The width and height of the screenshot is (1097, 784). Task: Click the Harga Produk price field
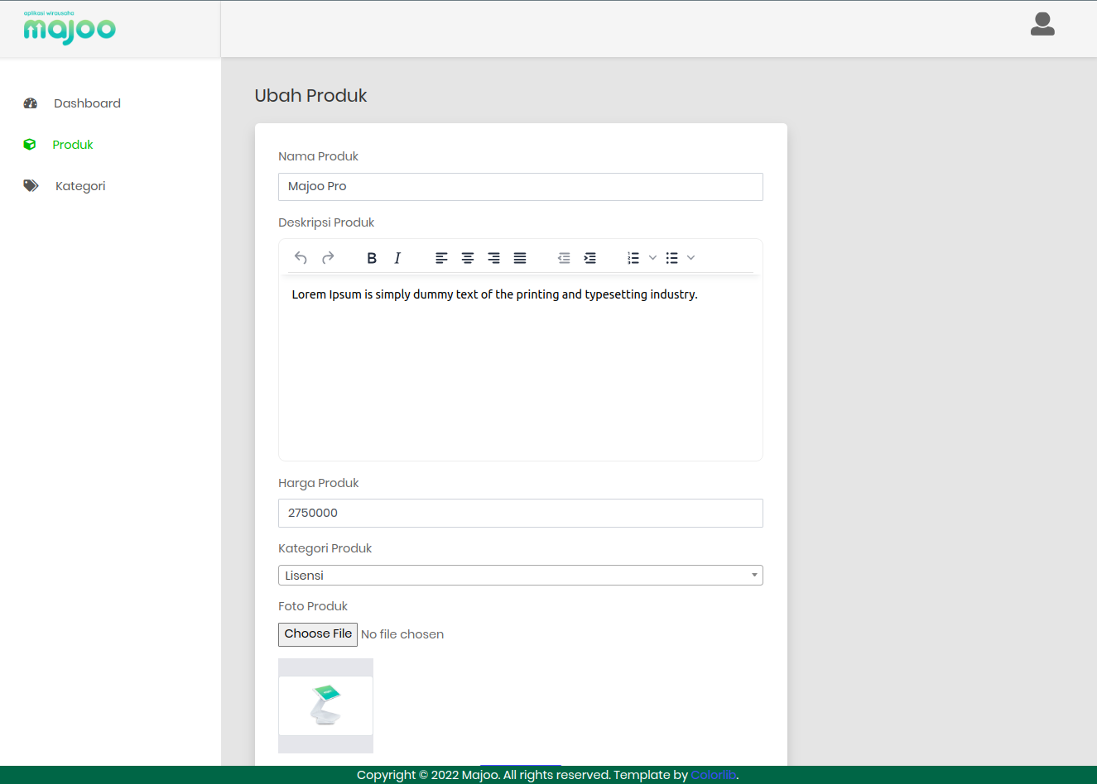(x=521, y=513)
